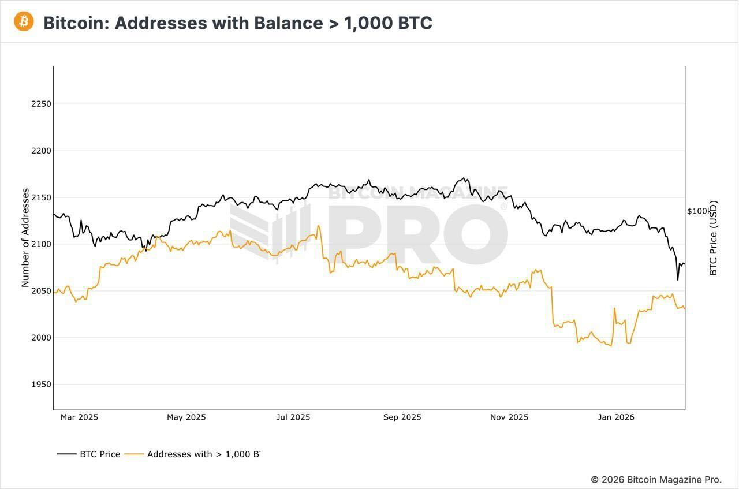Click the black BTC Price legend line

pyautogui.click(x=66, y=454)
